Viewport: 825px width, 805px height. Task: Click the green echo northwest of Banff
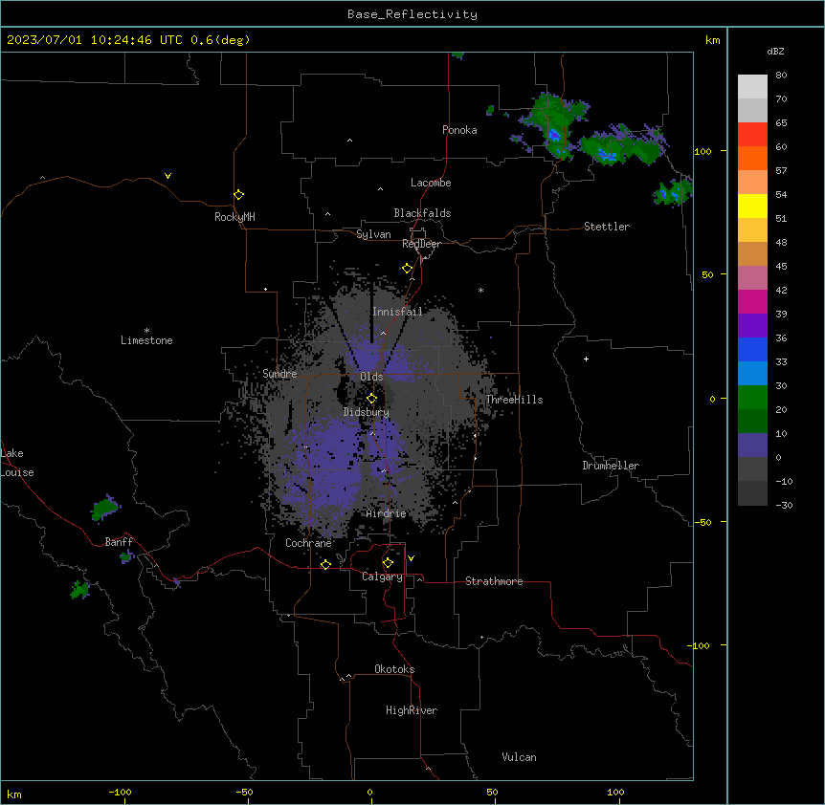(105, 508)
